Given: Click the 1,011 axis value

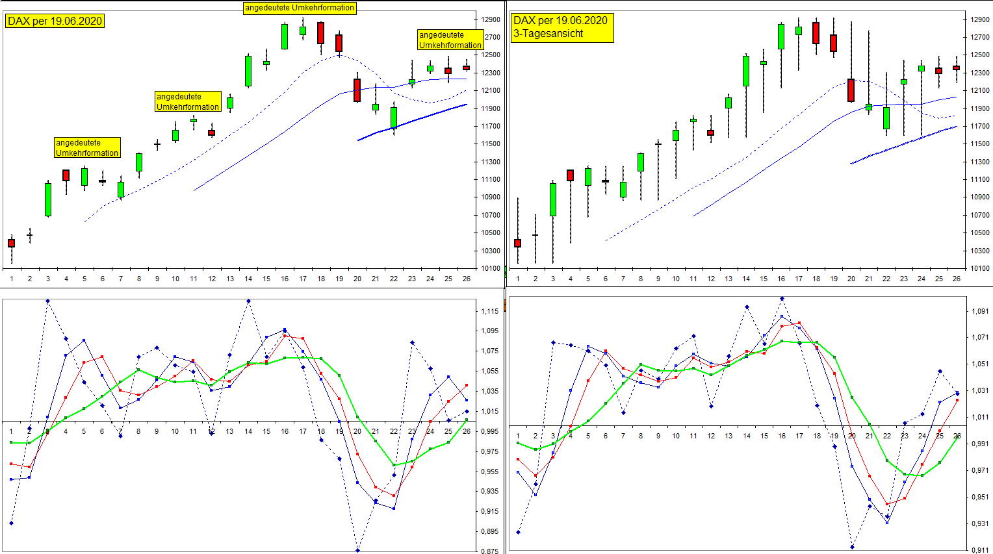Looking at the screenshot, I should click(980, 418).
